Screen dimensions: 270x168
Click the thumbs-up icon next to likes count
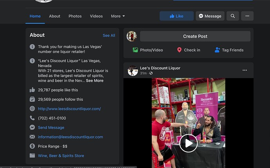pos(32,90)
